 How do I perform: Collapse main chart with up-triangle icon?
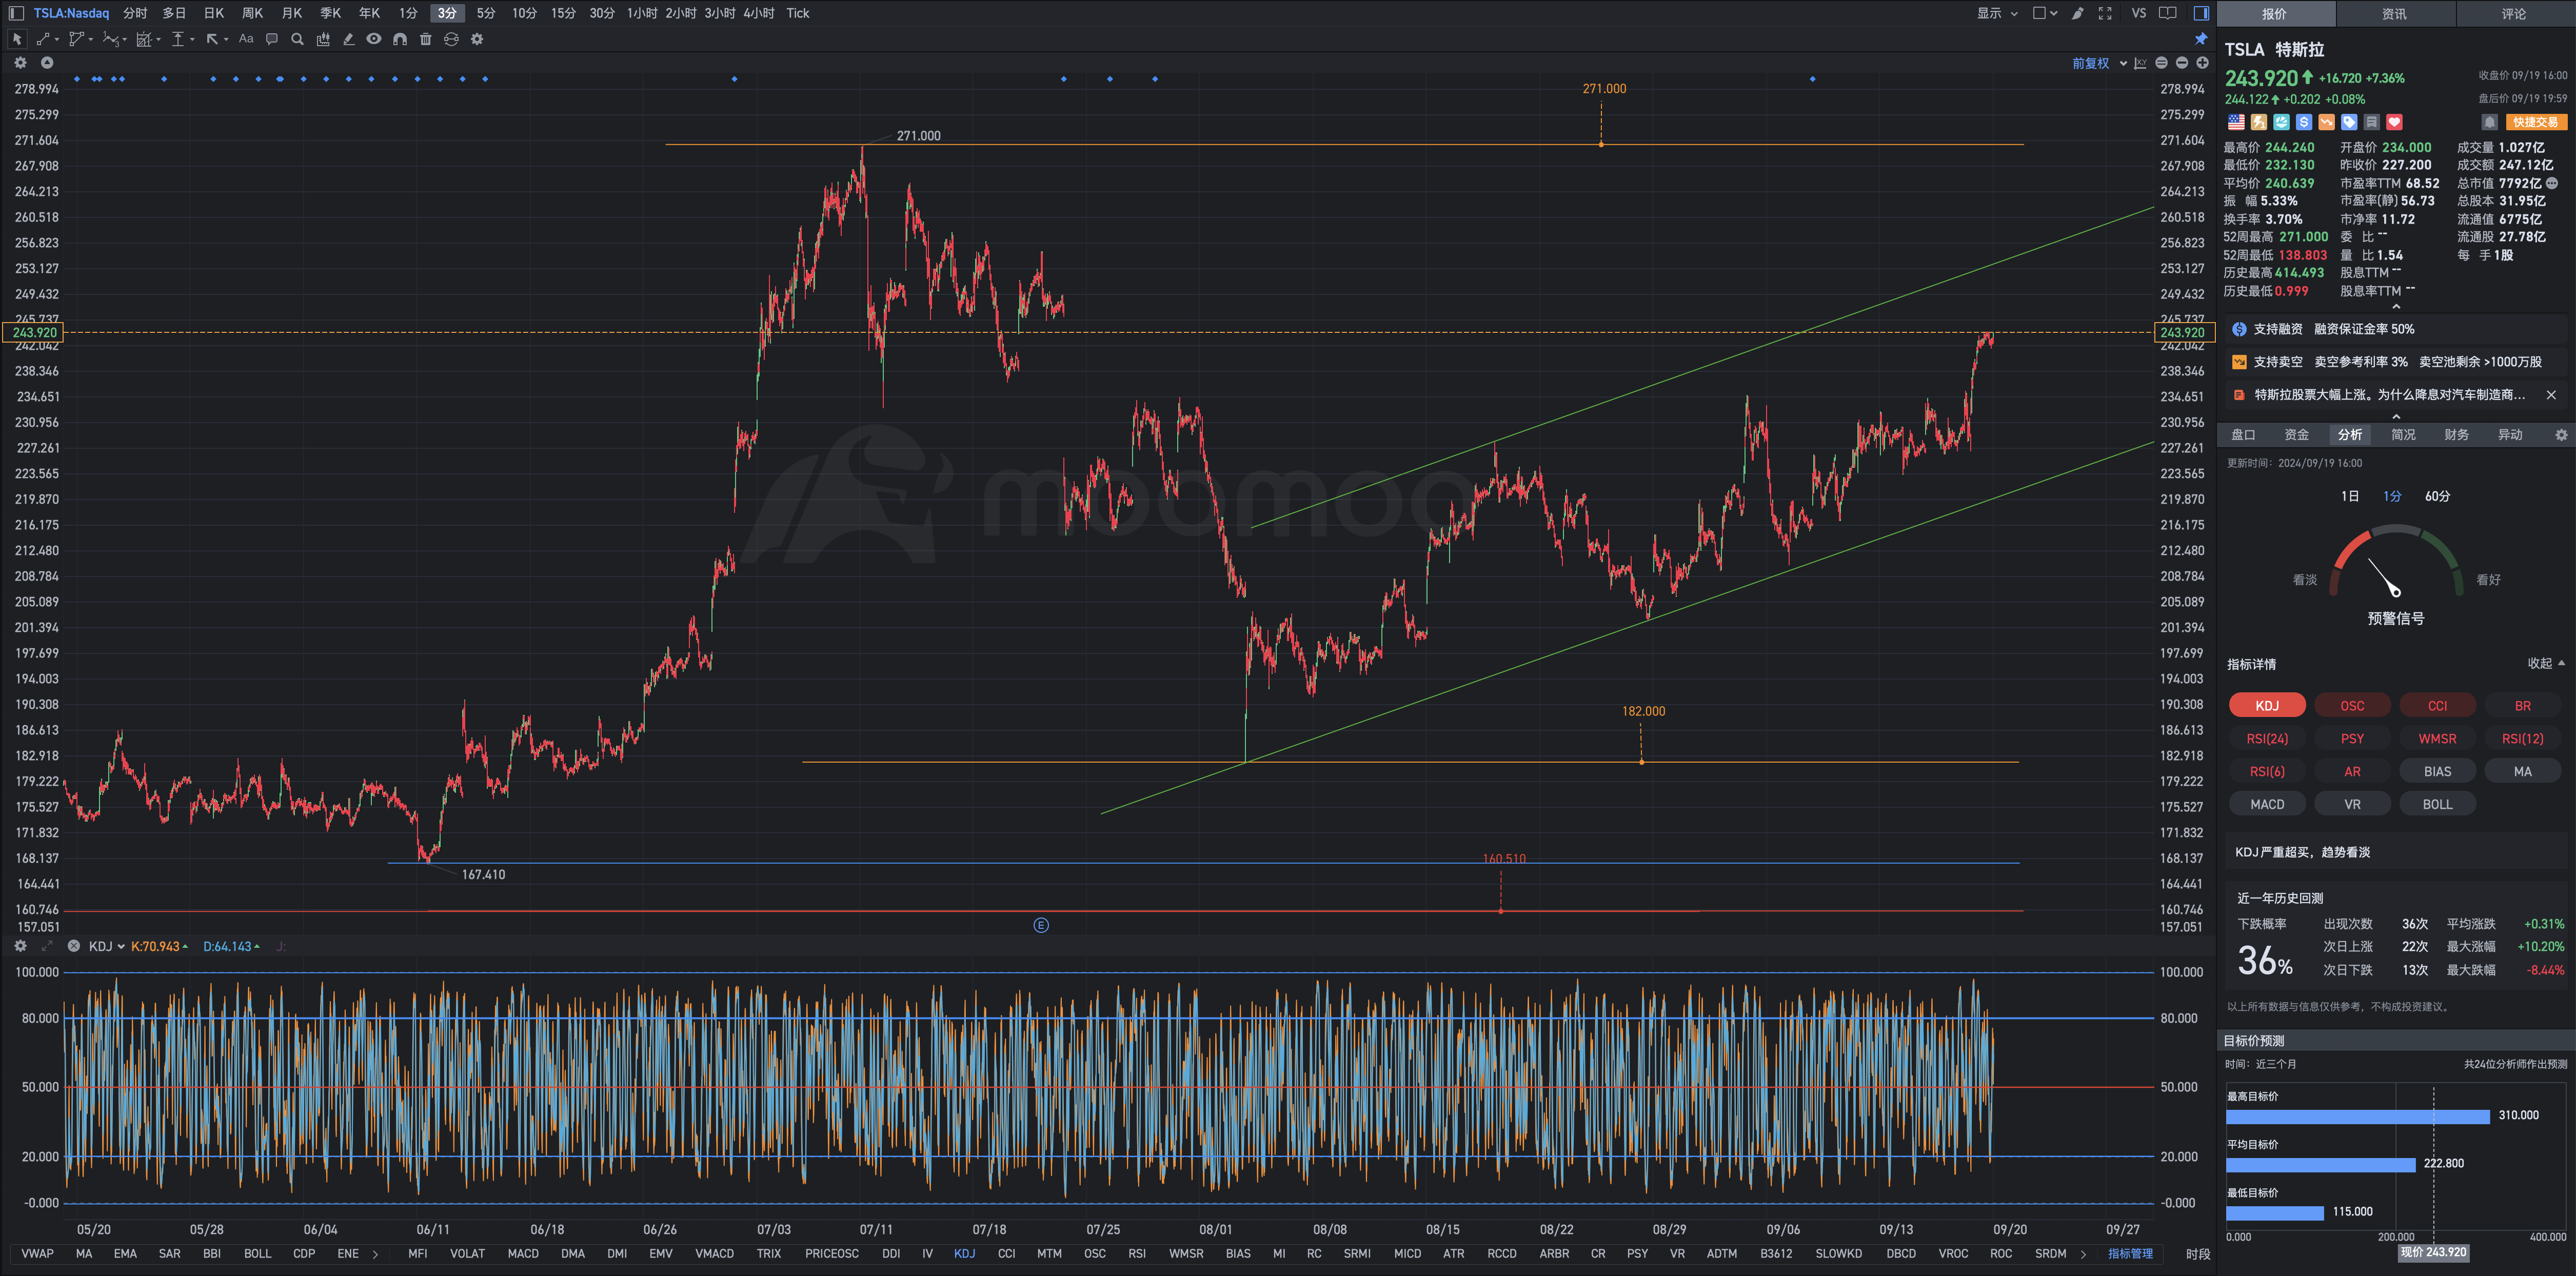point(47,62)
